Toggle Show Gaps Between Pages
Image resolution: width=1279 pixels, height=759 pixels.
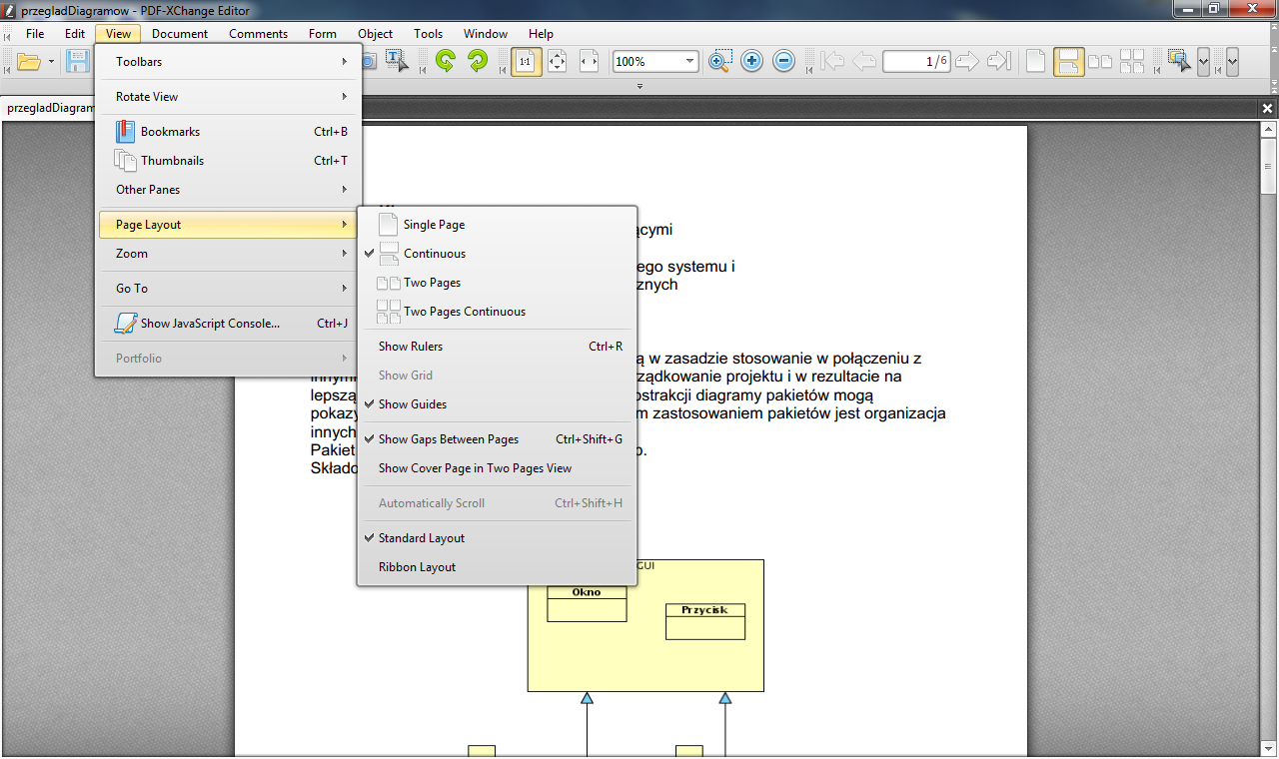(x=449, y=439)
